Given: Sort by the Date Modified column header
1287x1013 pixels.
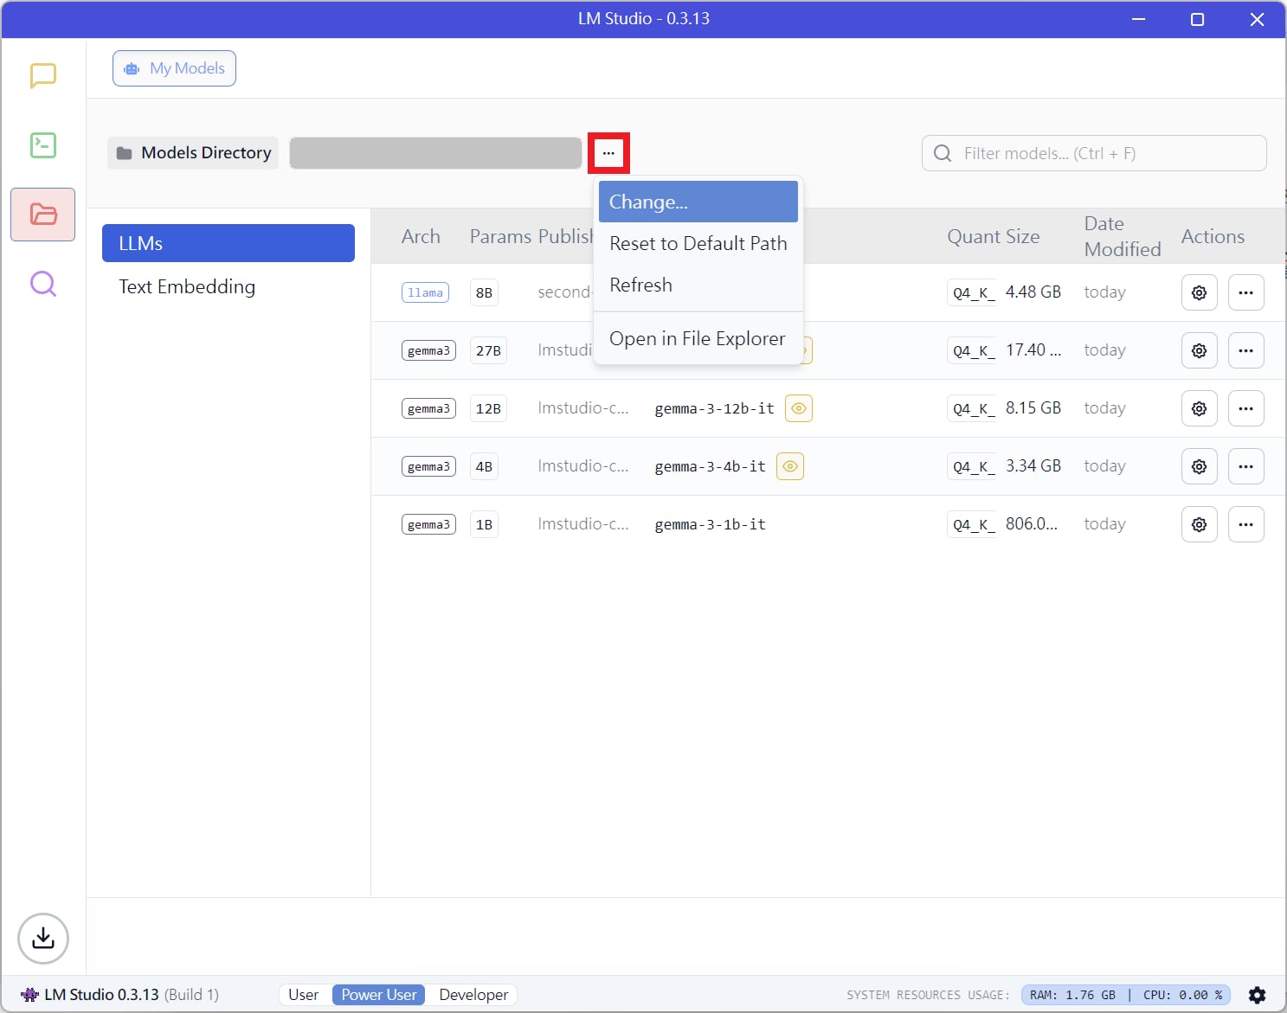Looking at the screenshot, I should [1123, 236].
